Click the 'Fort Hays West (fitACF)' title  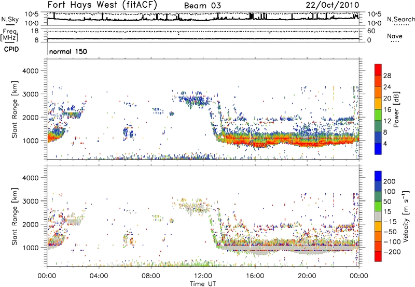pyautogui.click(x=102, y=5)
